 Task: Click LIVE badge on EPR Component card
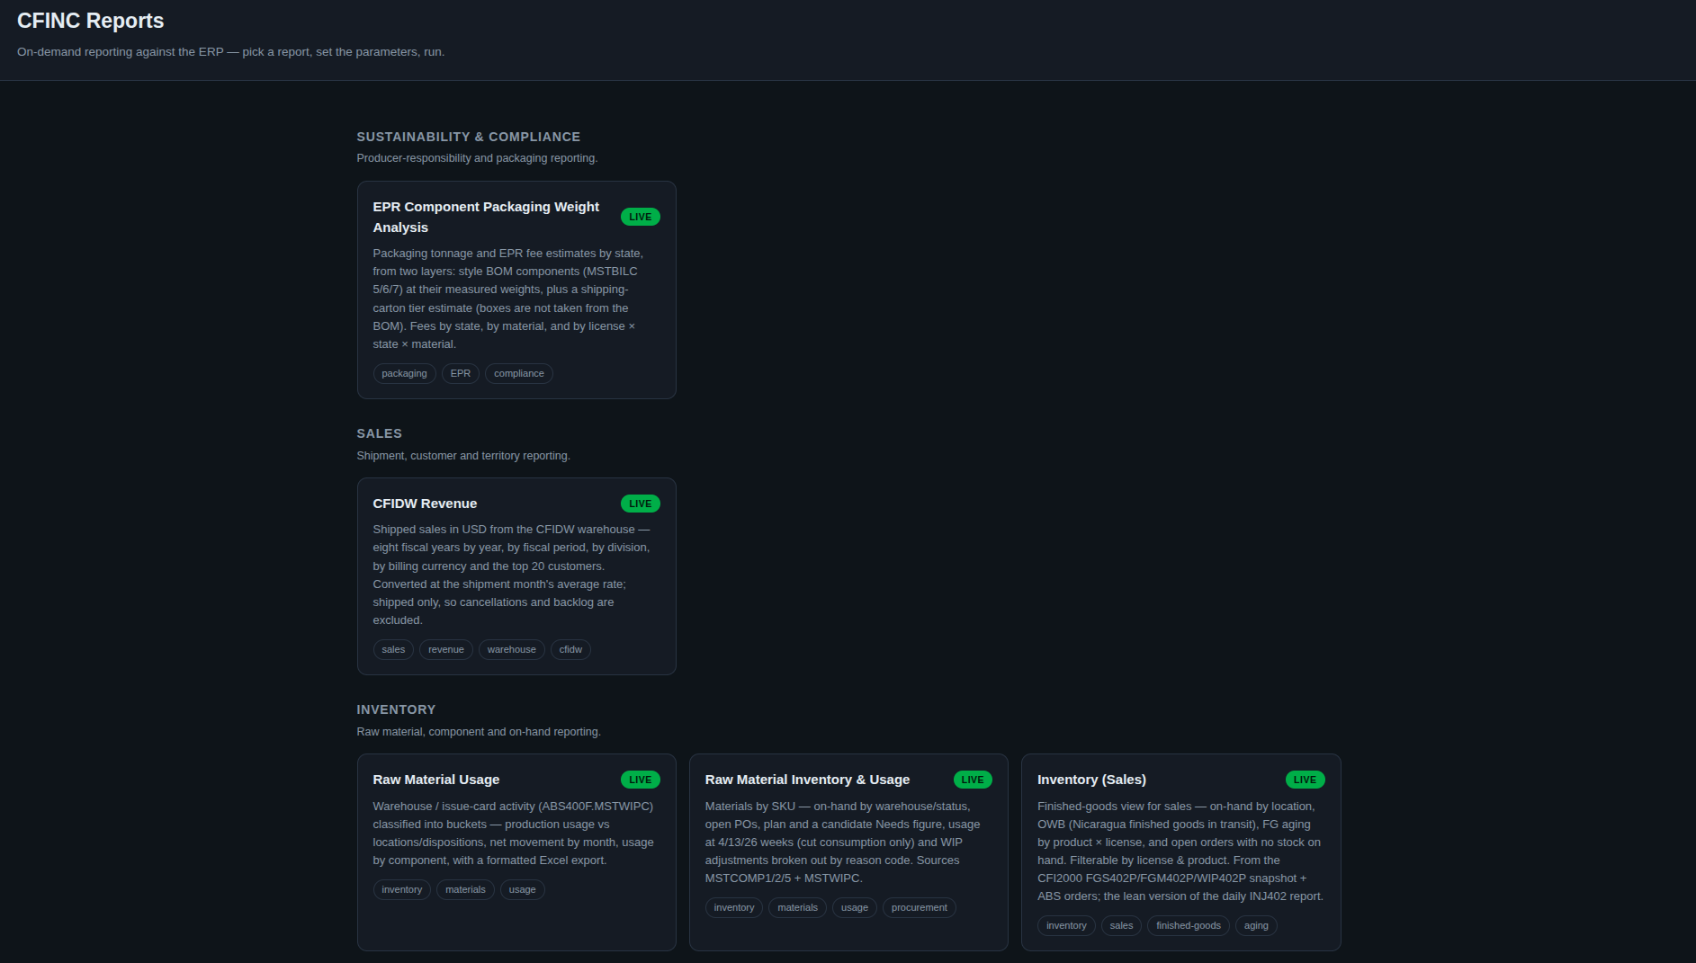pyautogui.click(x=641, y=217)
